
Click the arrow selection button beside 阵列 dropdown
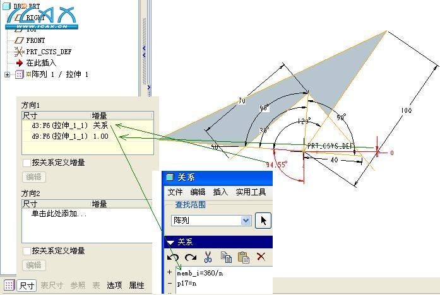(263, 221)
